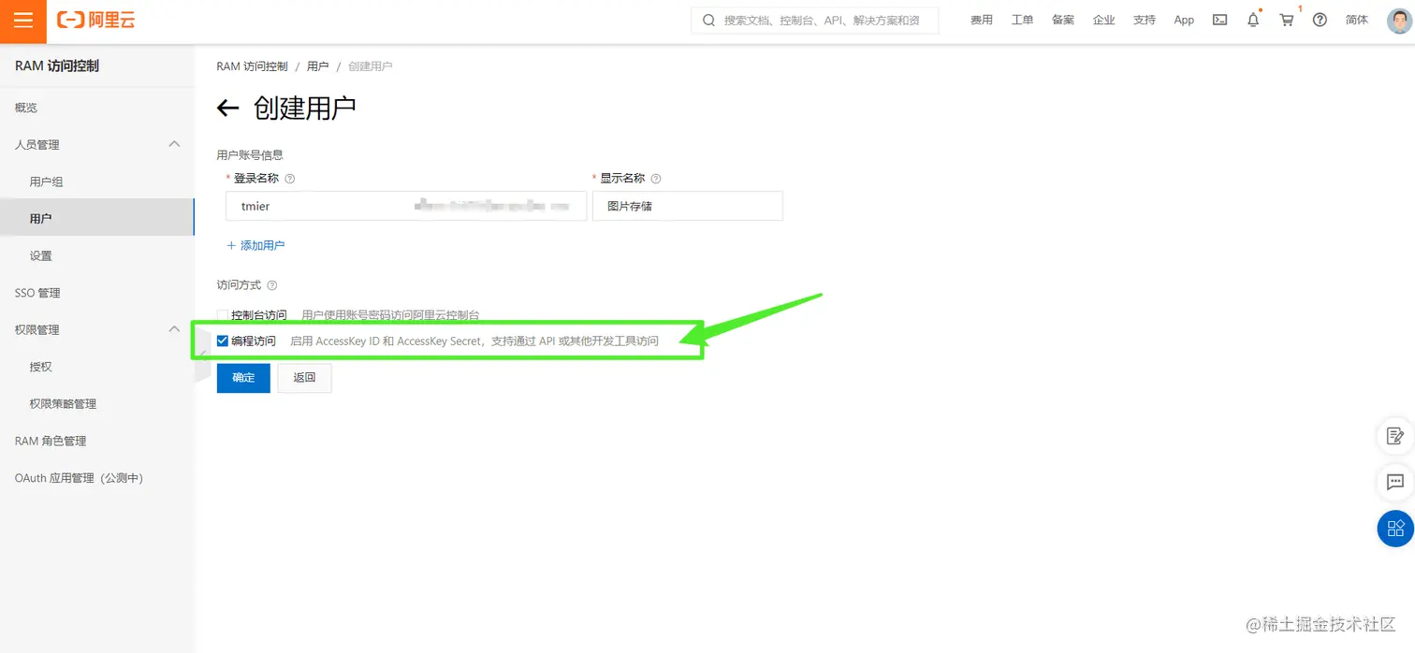The width and height of the screenshot is (1415, 653).
Task: Focus the top search box
Action: 815,20
